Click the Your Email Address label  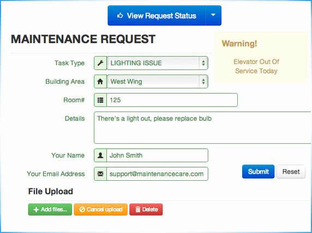click(56, 174)
